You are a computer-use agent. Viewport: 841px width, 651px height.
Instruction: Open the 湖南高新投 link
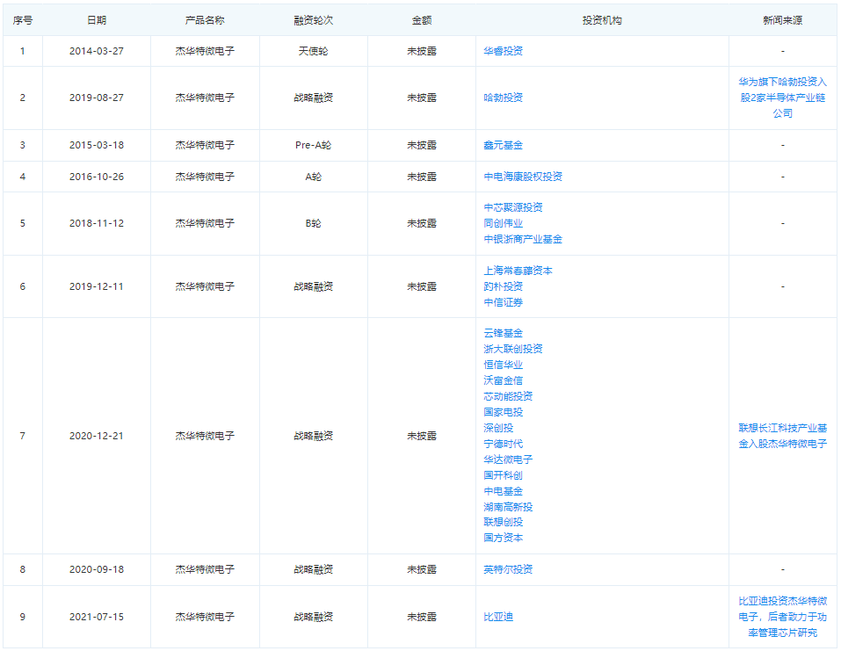click(508, 507)
